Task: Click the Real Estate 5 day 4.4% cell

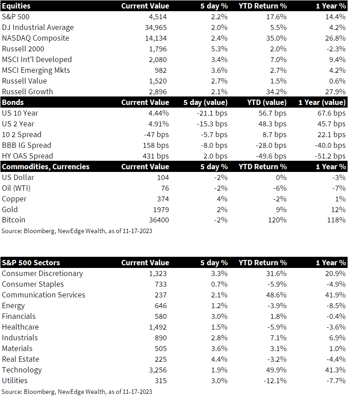Action: click(219, 359)
